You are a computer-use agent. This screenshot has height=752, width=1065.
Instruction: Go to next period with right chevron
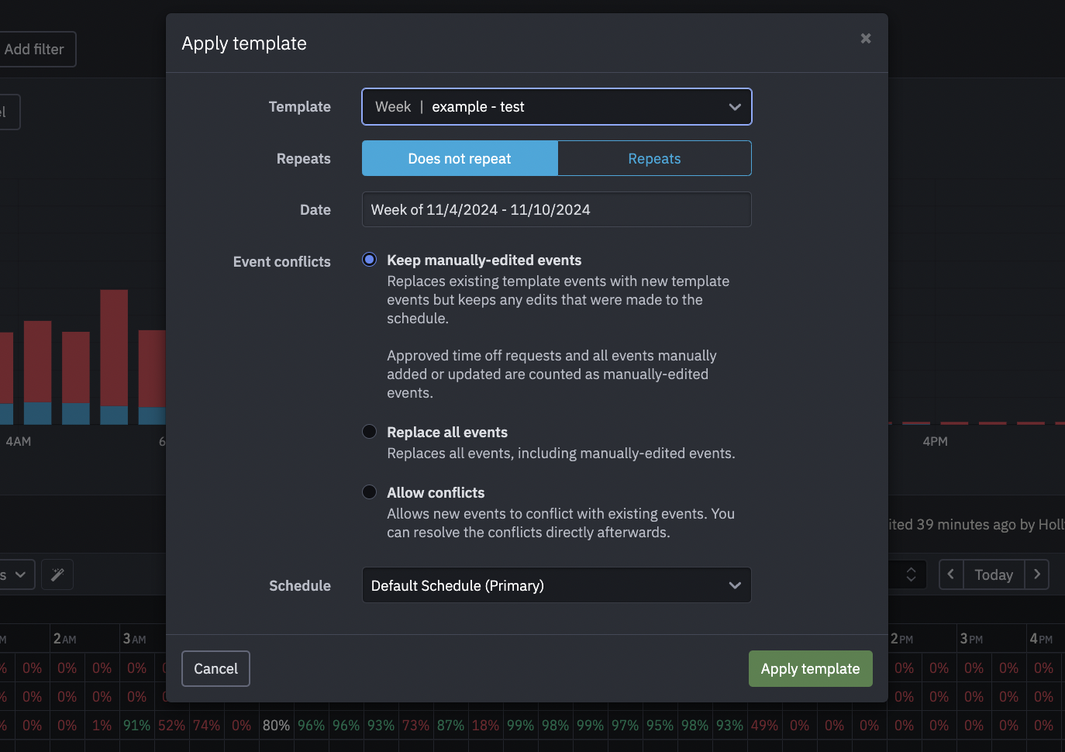1037,574
